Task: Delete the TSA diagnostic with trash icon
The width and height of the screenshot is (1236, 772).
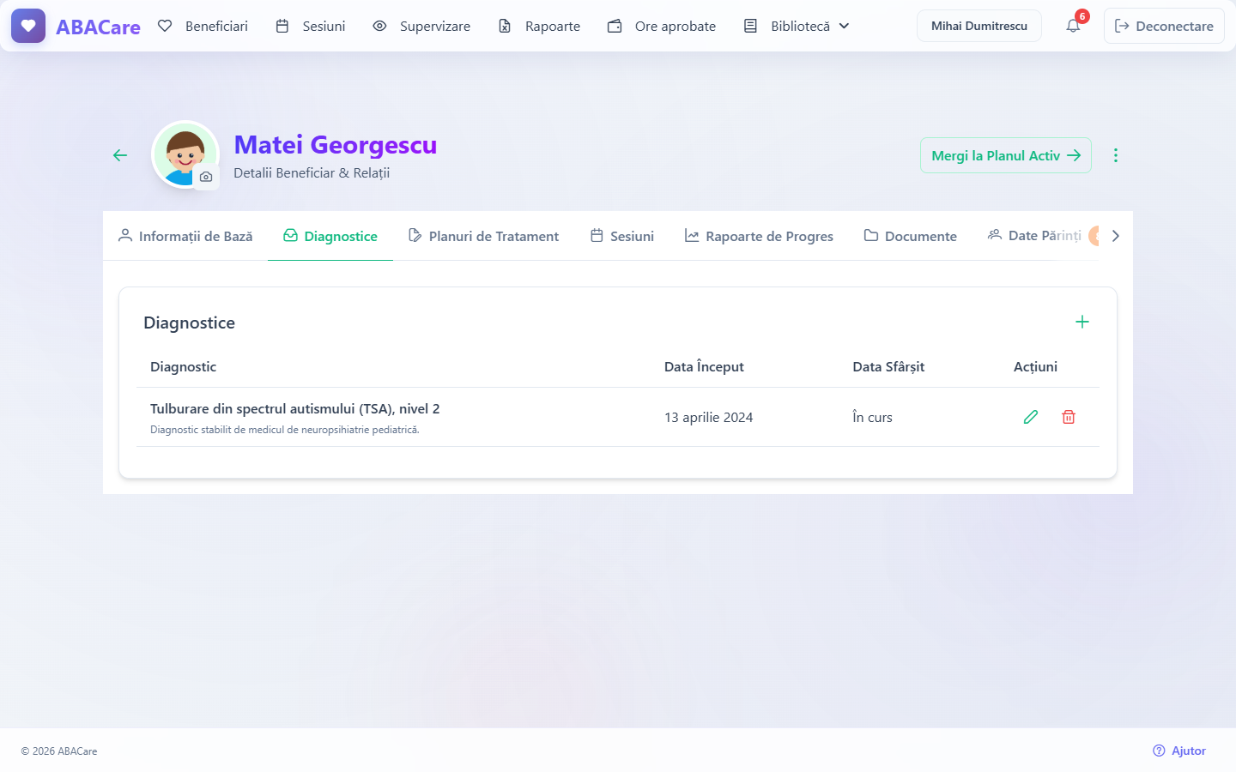Action: pos(1069,417)
